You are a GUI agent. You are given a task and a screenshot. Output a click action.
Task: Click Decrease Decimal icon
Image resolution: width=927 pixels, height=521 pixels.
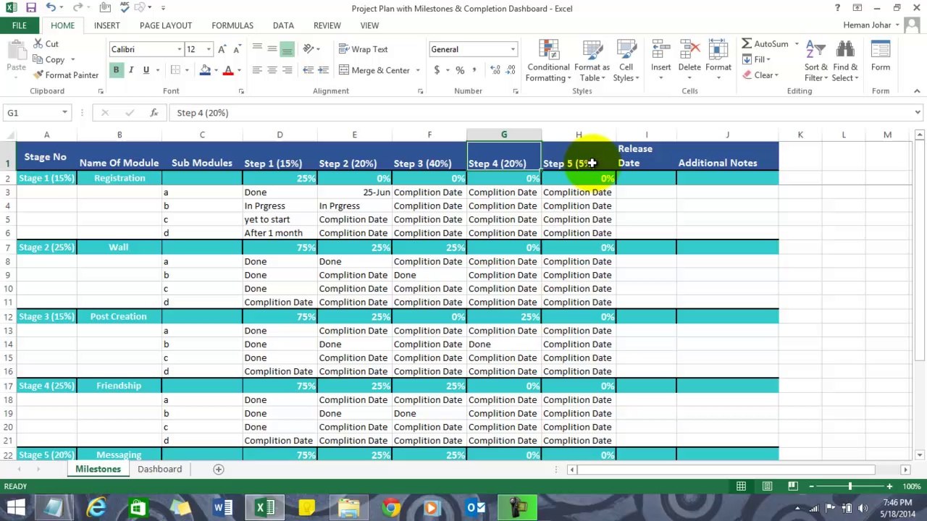point(511,70)
